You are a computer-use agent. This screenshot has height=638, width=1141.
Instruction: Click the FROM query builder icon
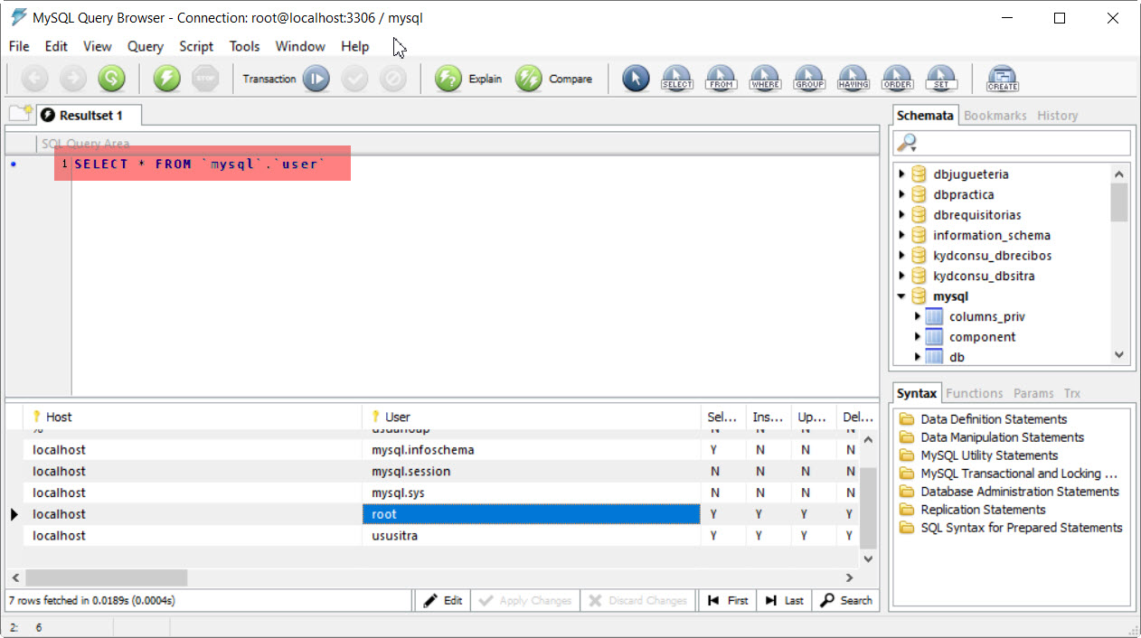(721, 79)
